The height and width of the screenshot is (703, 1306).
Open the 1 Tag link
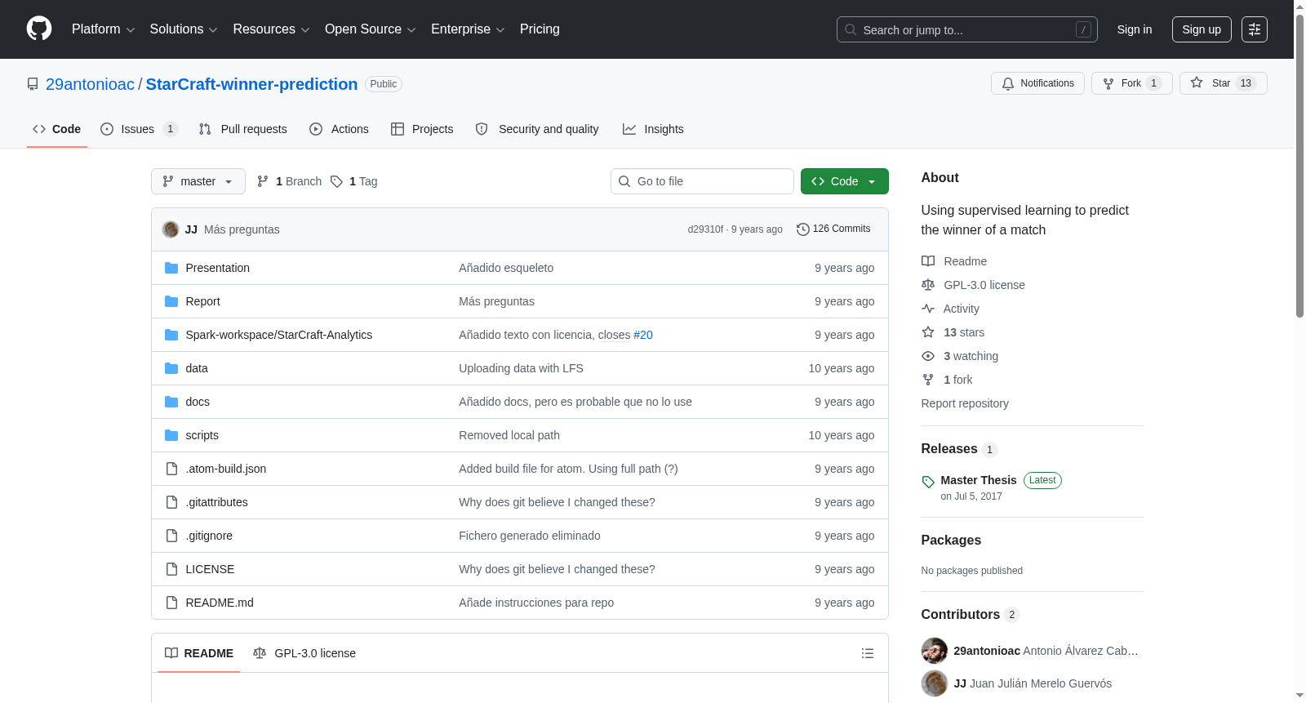353,181
